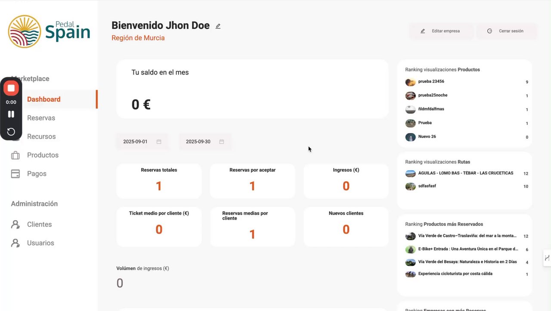551x311 pixels.
Task: Click the start date field 2025-09-01
Action: tap(142, 142)
